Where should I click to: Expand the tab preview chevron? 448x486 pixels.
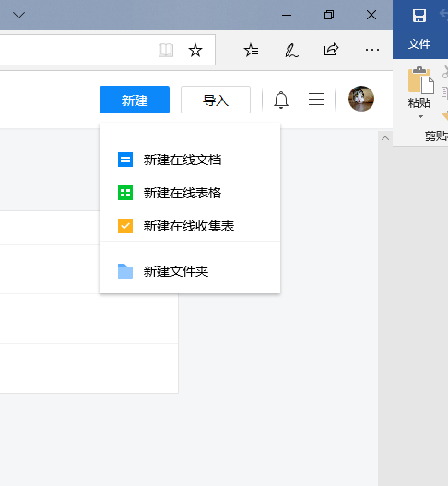(19, 15)
